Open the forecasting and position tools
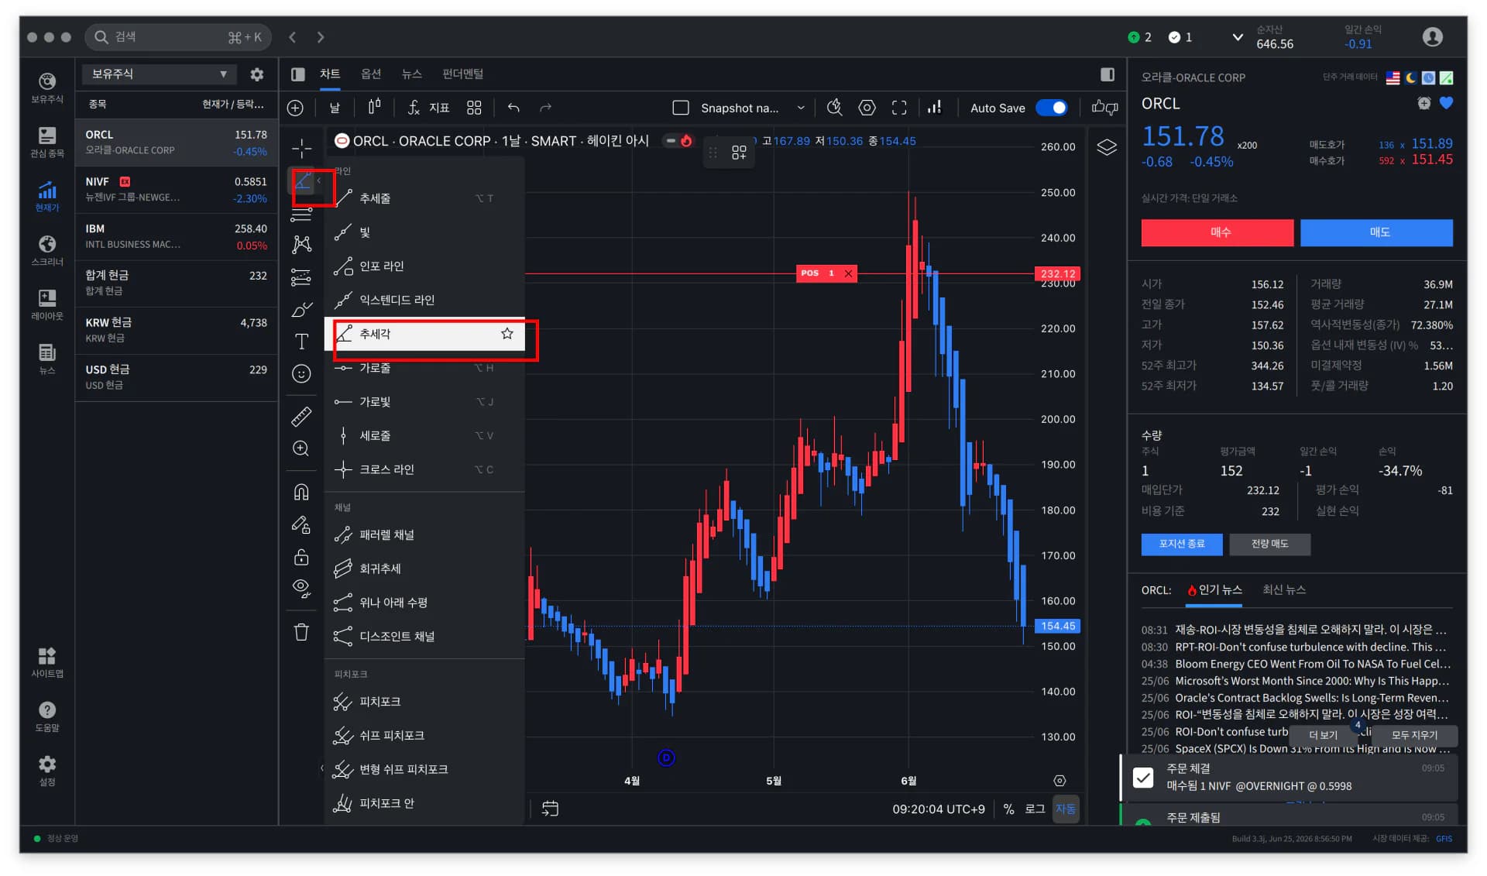 pos(301,277)
